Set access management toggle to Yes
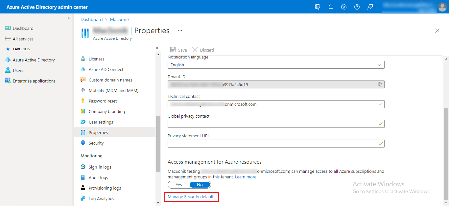The height and width of the screenshot is (206, 449). pyautogui.click(x=179, y=185)
